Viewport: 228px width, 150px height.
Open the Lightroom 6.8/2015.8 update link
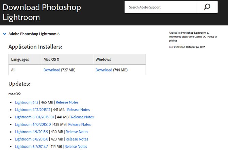31,139
